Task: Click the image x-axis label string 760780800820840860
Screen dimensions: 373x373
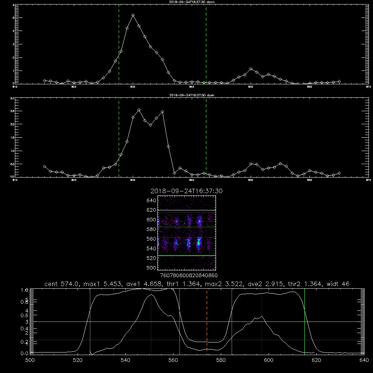Action: [189, 276]
